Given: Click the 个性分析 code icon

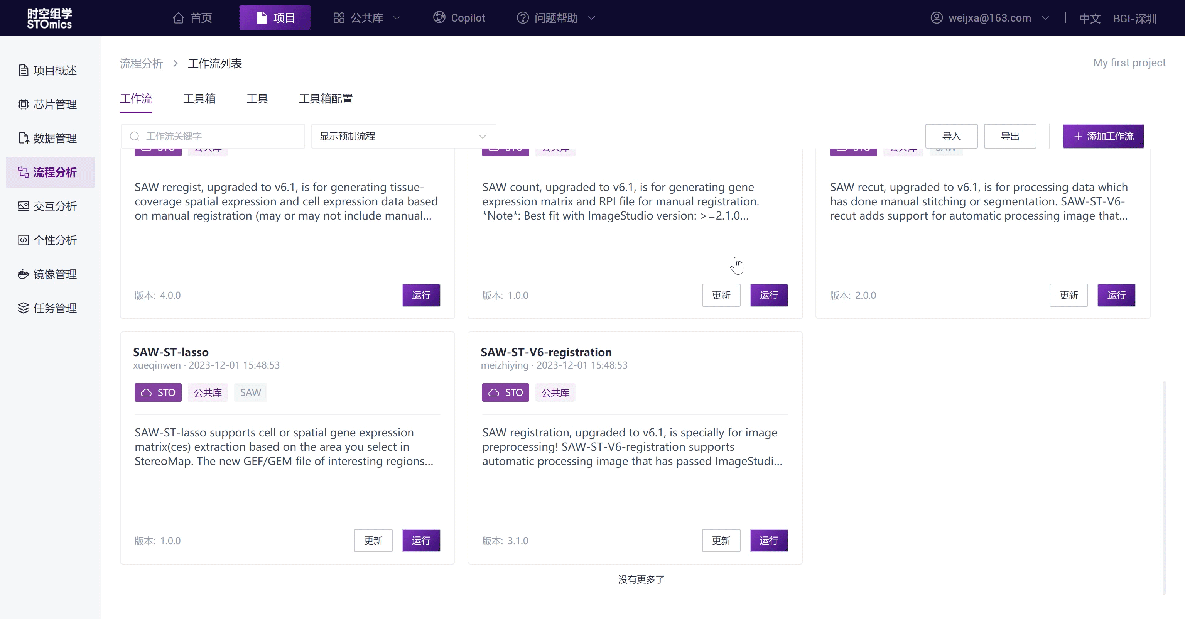Looking at the screenshot, I should pos(23,240).
